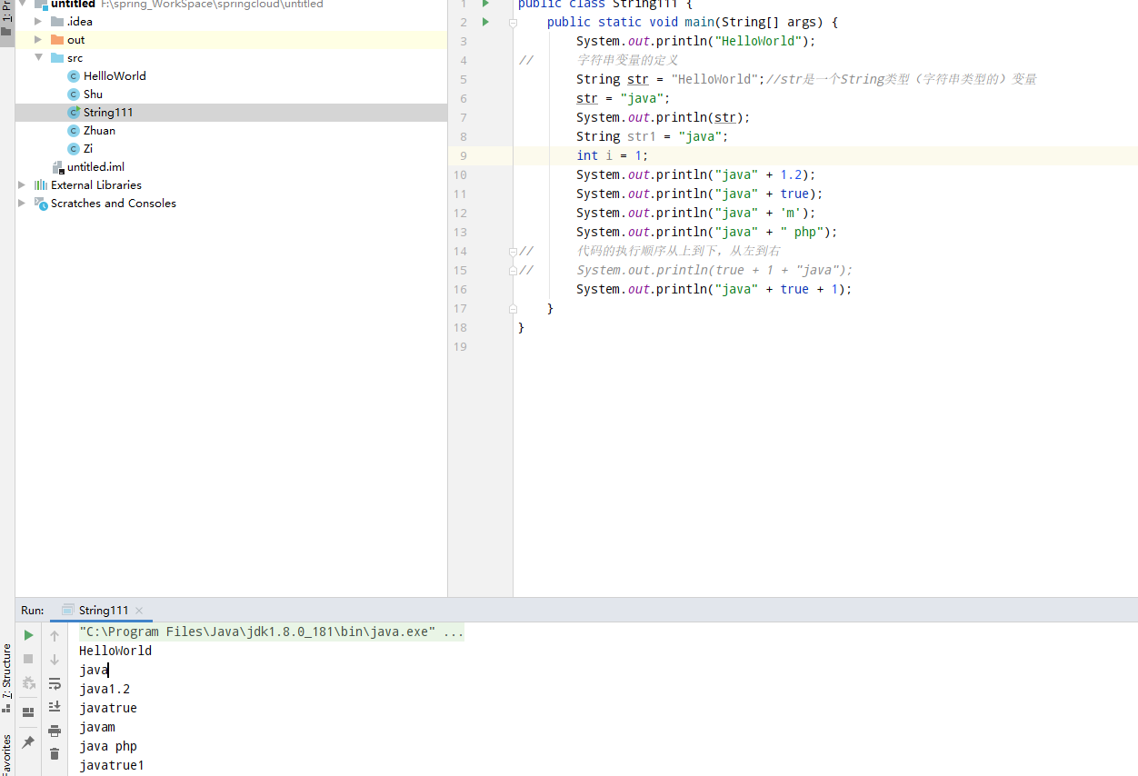
Task: Click the Stop process square icon
Action: 28,659
